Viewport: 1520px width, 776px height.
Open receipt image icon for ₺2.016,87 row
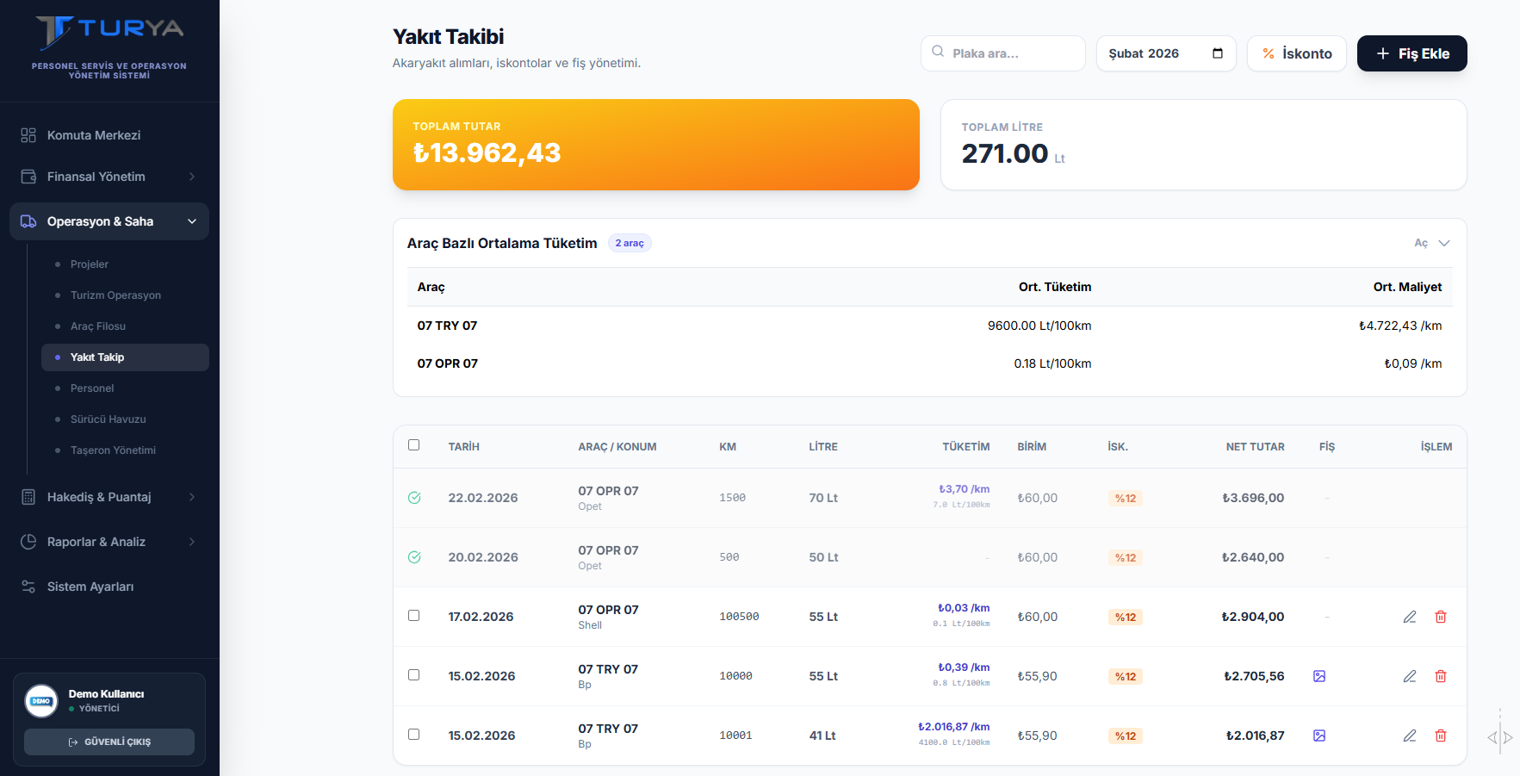coord(1319,736)
